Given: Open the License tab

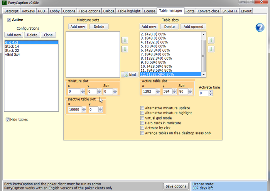Looking at the screenshot, I should coord(150,11).
